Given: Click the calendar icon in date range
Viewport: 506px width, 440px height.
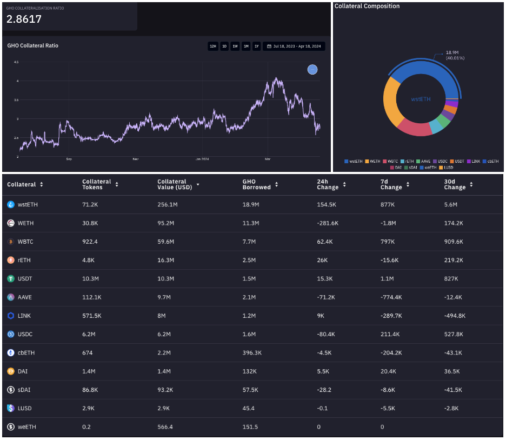Looking at the screenshot, I should pyautogui.click(x=269, y=46).
